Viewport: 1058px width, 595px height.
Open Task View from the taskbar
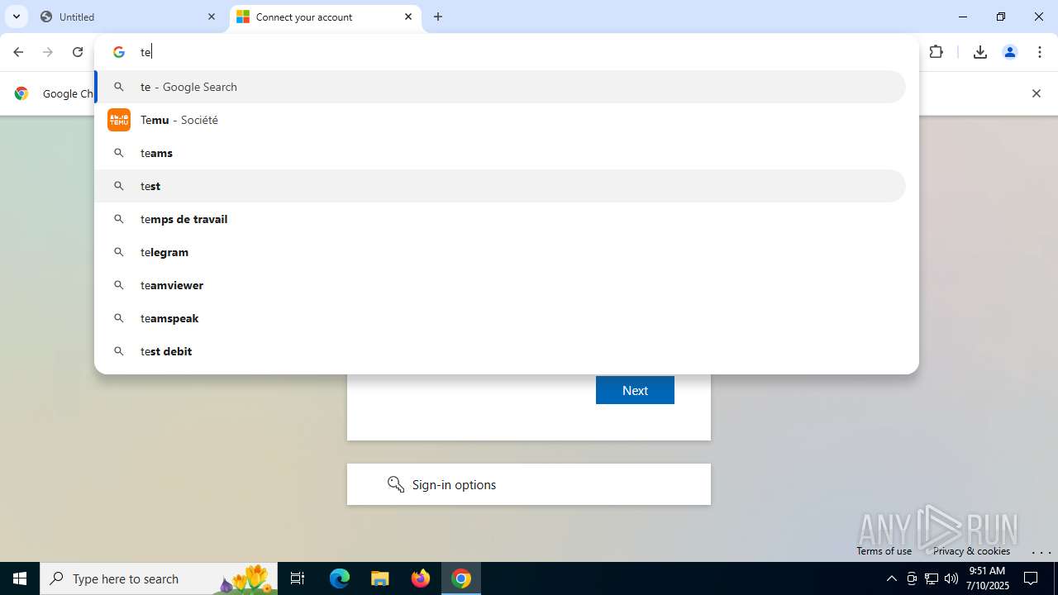coord(298,578)
